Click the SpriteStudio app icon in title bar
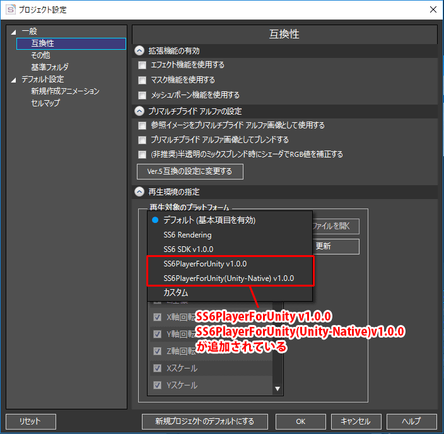The height and width of the screenshot is (434, 444). 11,9
